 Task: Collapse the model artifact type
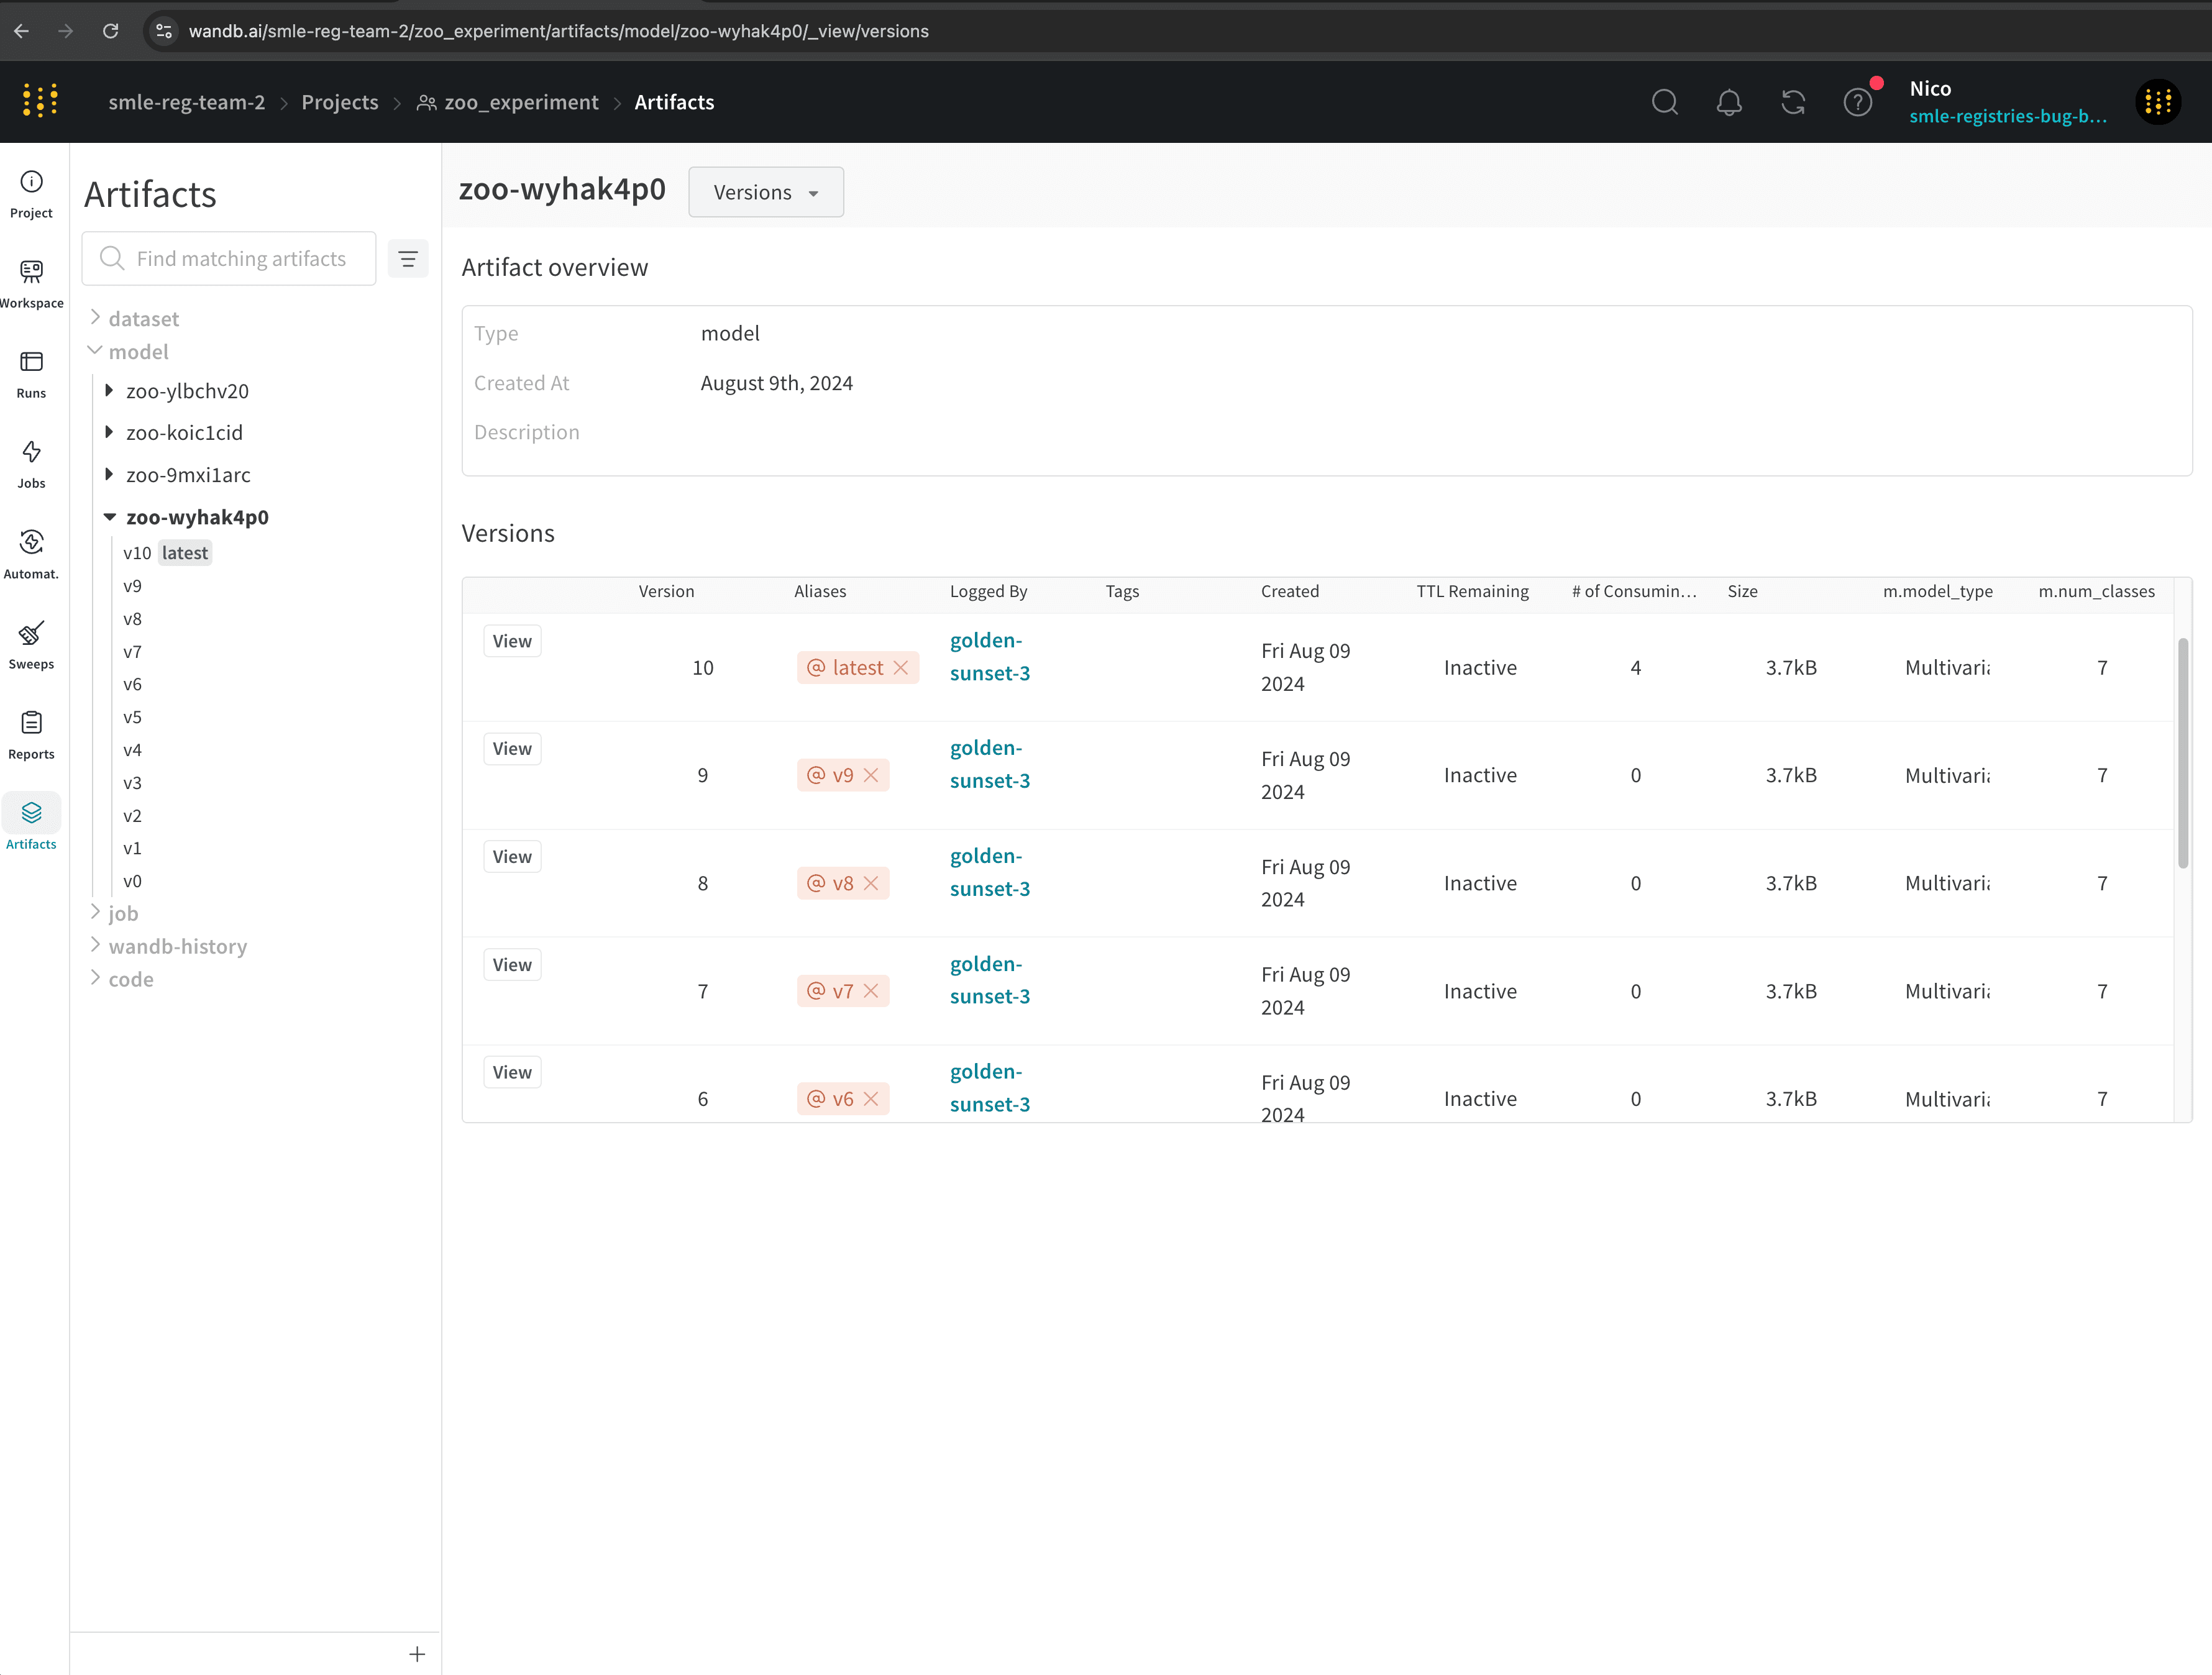[95, 351]
